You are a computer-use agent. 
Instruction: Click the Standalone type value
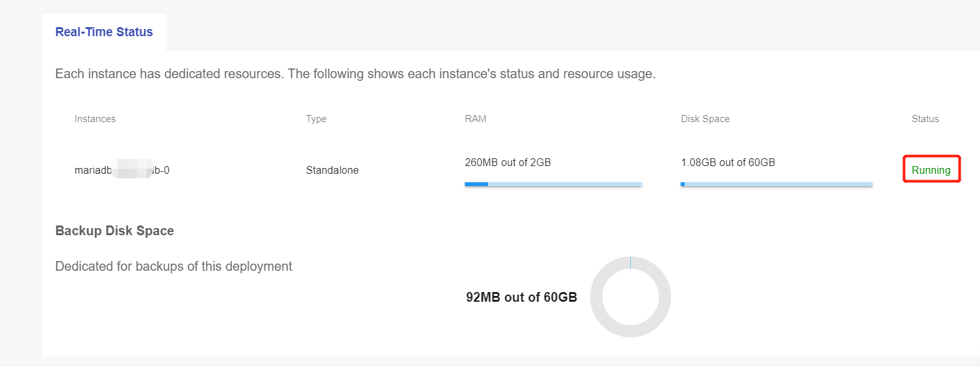pos(332,171)
